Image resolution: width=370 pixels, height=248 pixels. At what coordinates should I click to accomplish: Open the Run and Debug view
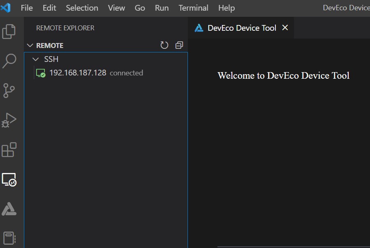9,120
